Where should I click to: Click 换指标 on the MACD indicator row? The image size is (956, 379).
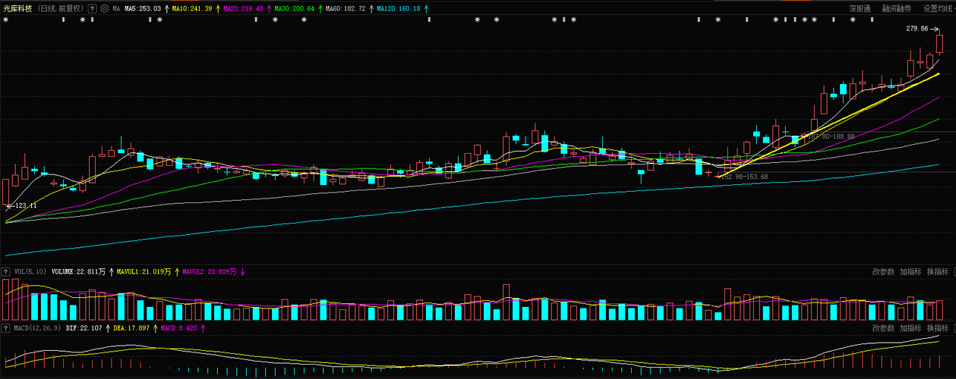click(x=938, y=328)
